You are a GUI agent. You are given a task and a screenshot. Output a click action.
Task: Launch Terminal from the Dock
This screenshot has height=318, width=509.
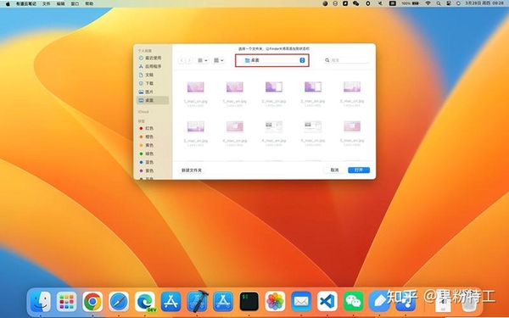249,302
